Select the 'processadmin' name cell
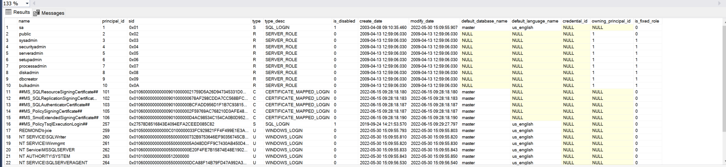The height and width of the screenshot is (167, 726). tap(59, 66)
